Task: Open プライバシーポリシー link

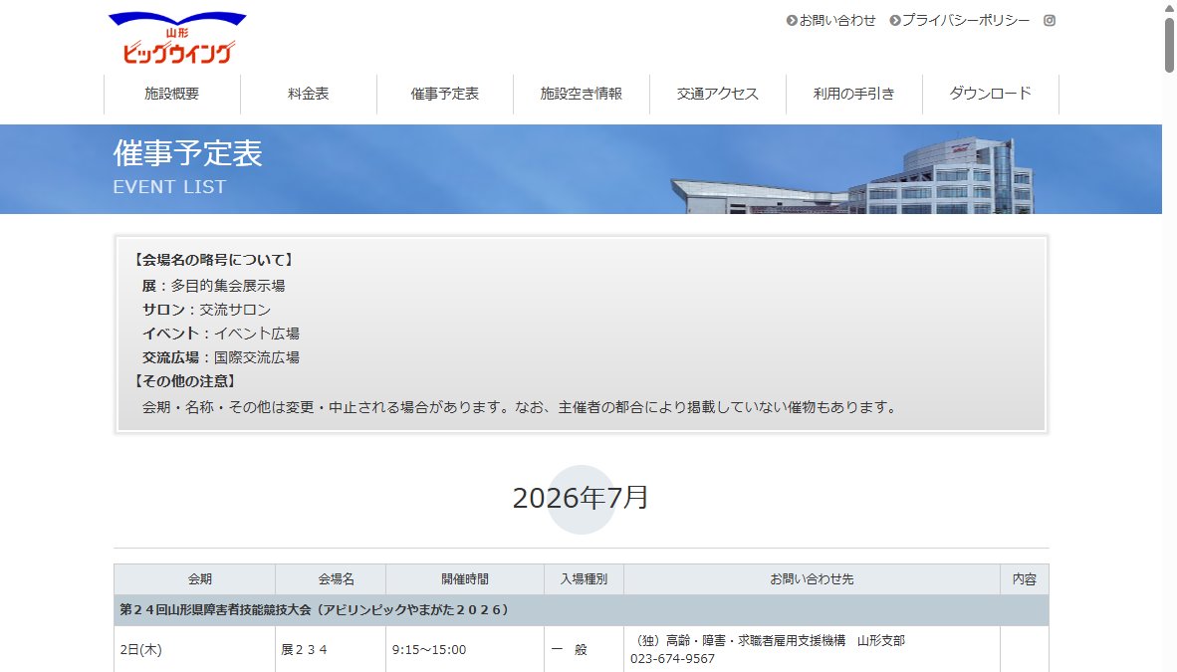Action: point(959,20)
